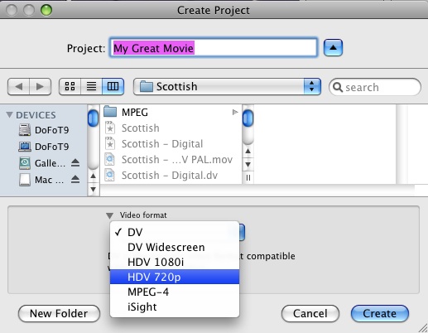The image size is (428, 333).
Task: Open the Scottish folder location dropdown
Action: [227, 86]
